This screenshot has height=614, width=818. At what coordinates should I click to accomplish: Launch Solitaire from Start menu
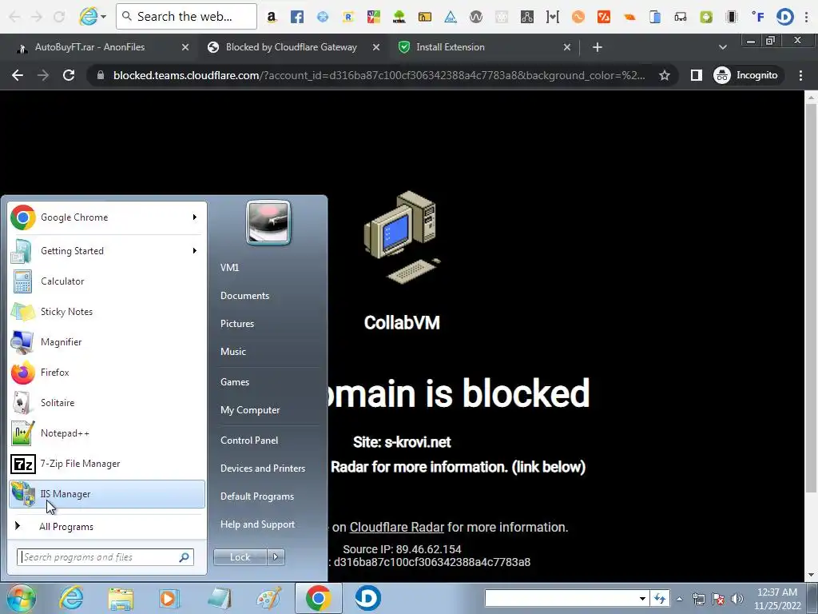[x=107, y=403]
